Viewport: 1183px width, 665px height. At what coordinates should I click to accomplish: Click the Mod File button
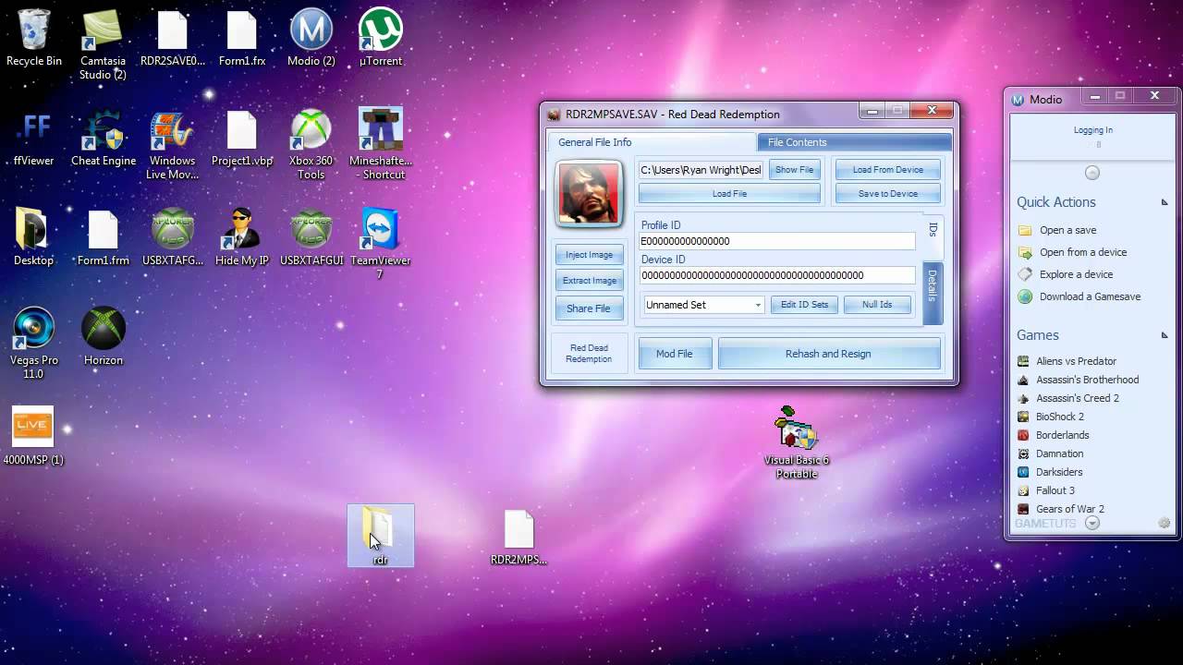point(675,354)
